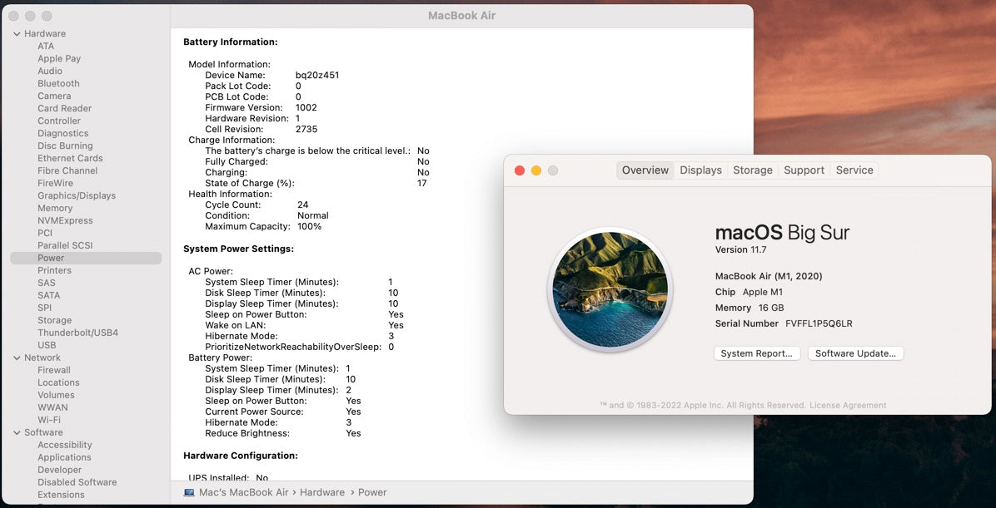This screenshot has height=508, width=996.
Task: Close the About This Mac window
Action: pyautogui.click(x=520, y=170)
